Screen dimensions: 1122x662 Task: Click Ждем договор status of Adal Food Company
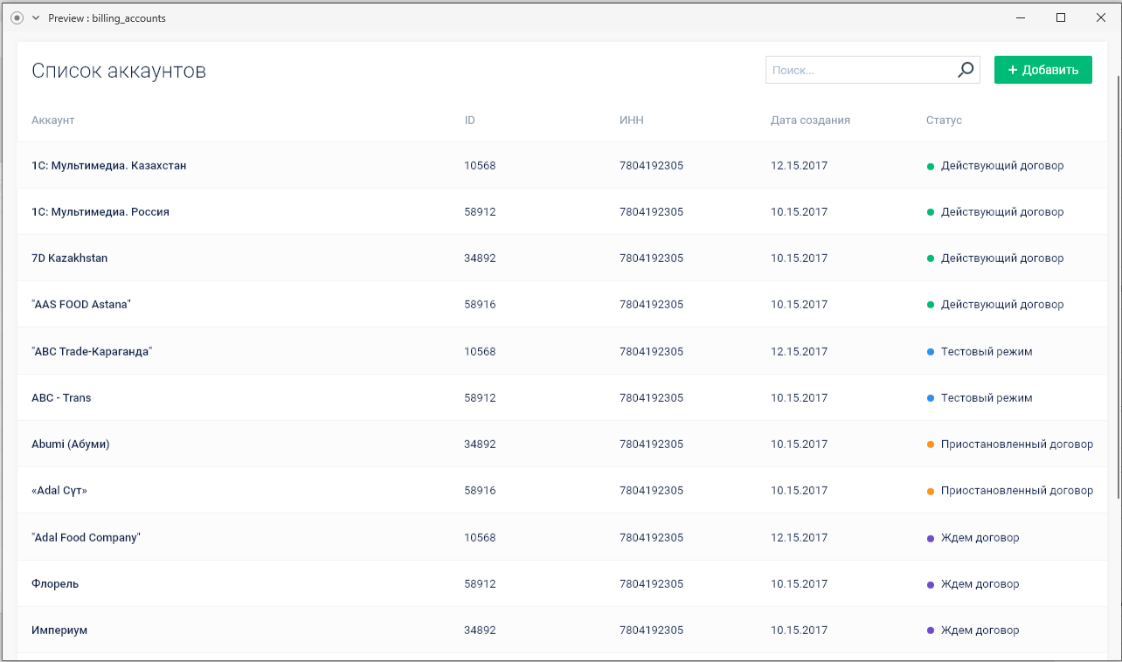coord(973,537)
